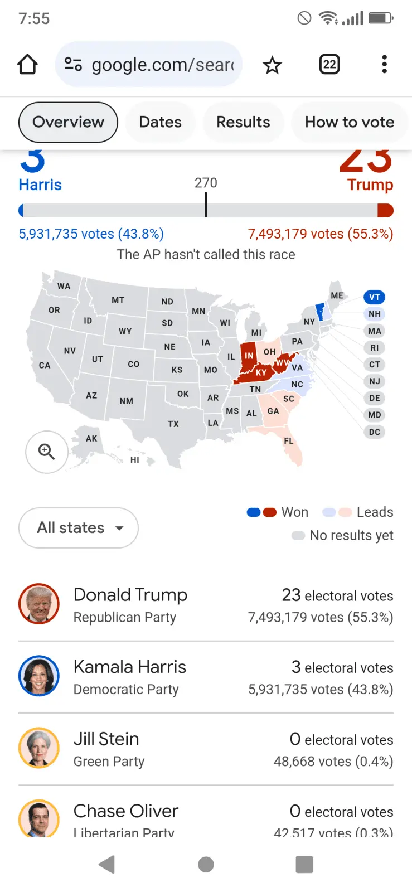
Task: Switch to the Dates tab
Action: click(x=160, y=122)
